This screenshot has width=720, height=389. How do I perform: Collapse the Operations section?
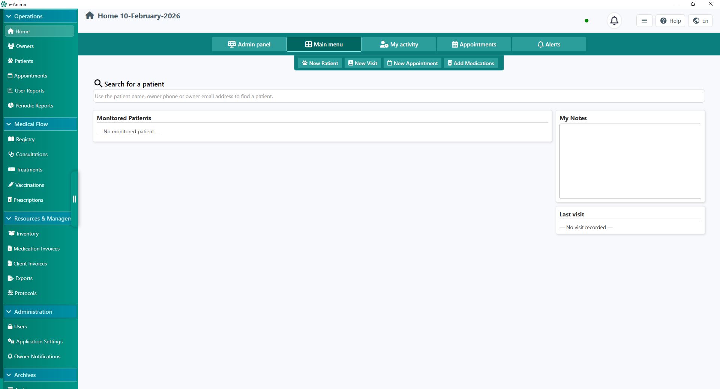40,16
